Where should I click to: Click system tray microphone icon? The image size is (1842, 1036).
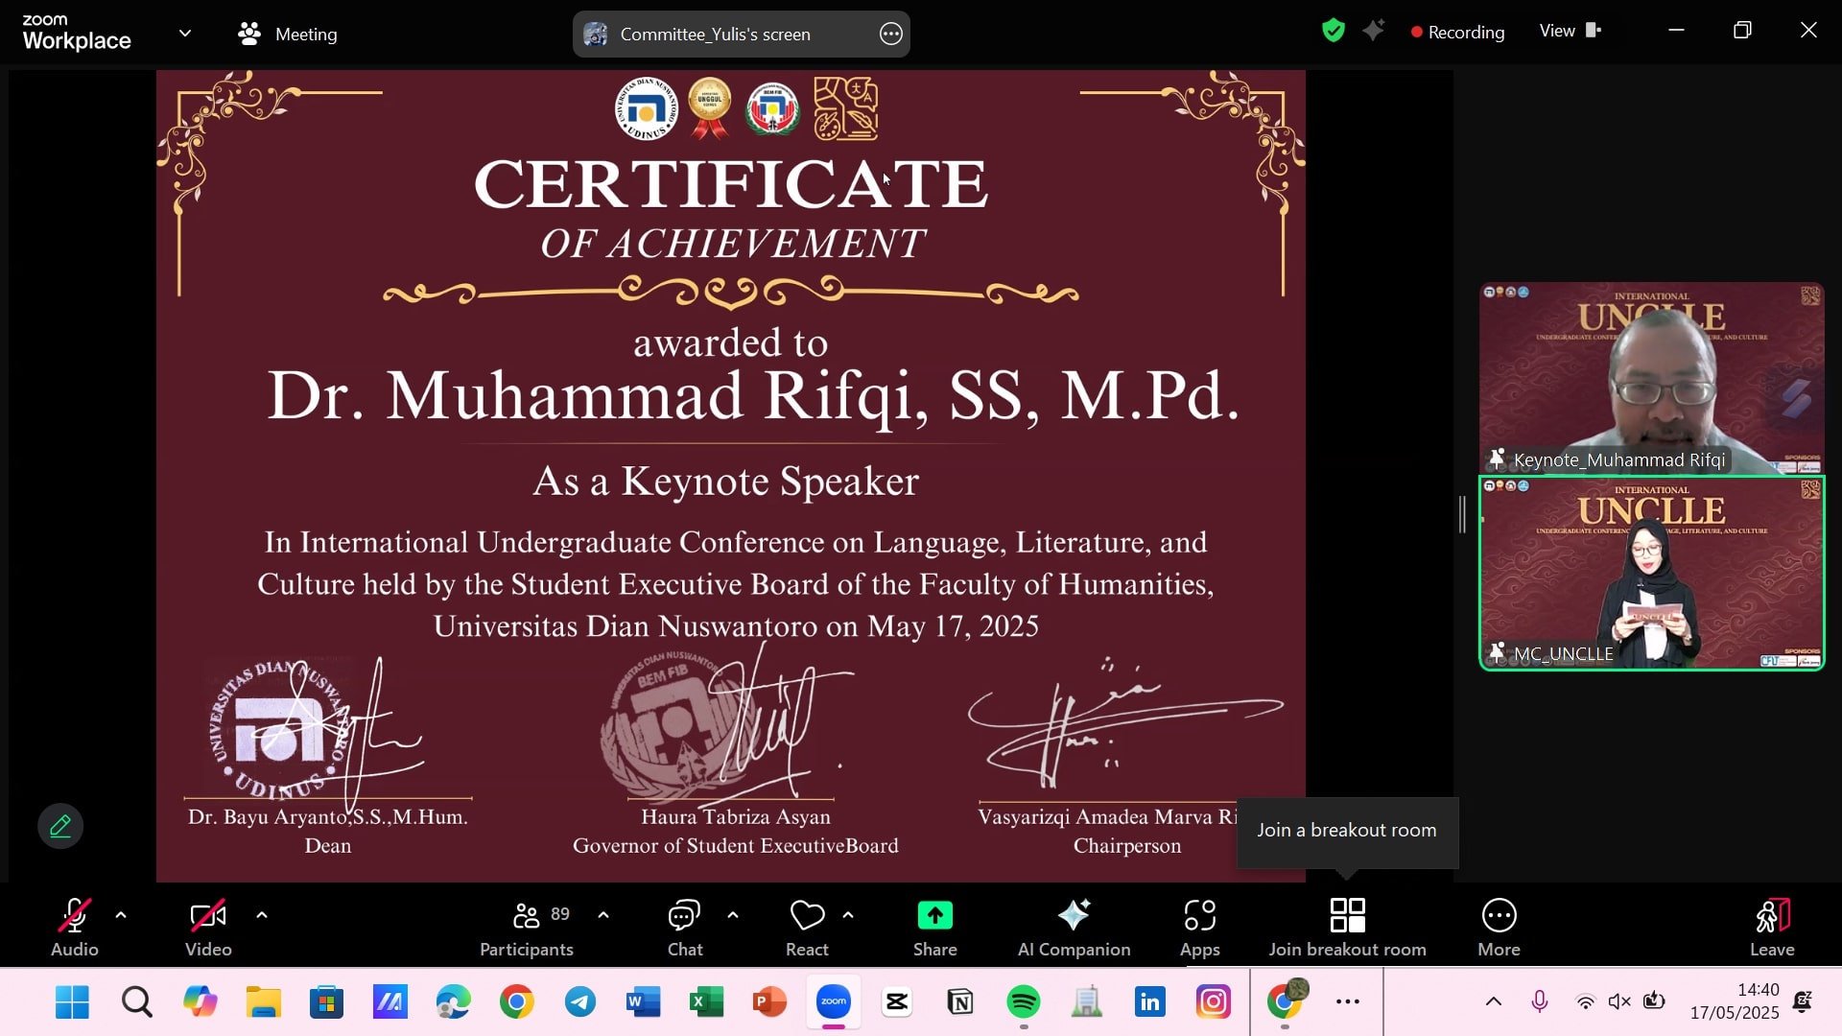[1540, 1002]
